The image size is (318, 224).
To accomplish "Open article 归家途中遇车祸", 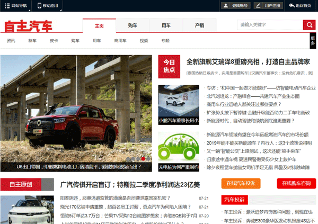I will pyautogui.click(x=251, y=159).
